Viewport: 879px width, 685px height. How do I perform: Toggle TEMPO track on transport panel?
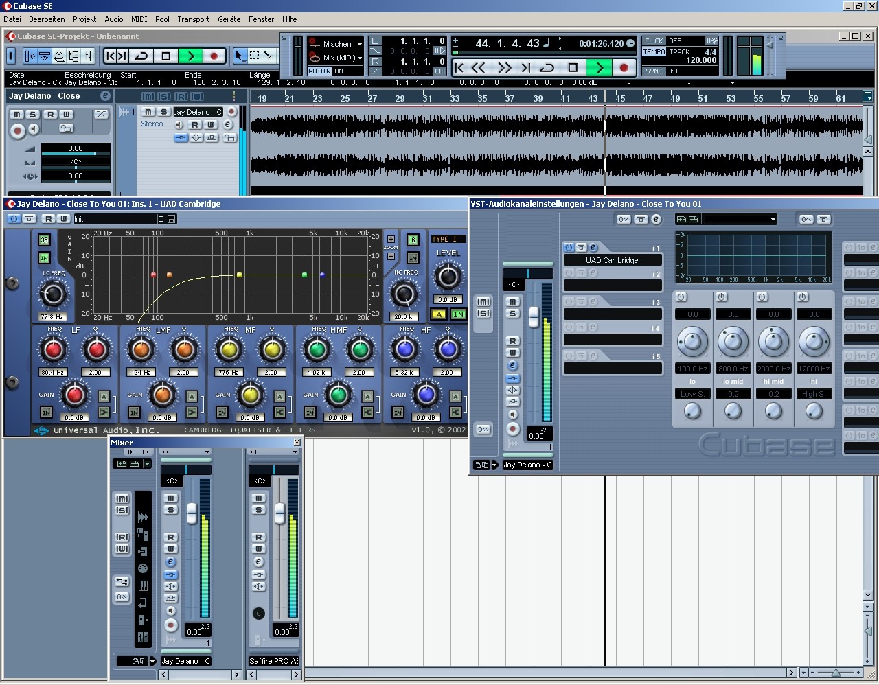pos(654,52)
